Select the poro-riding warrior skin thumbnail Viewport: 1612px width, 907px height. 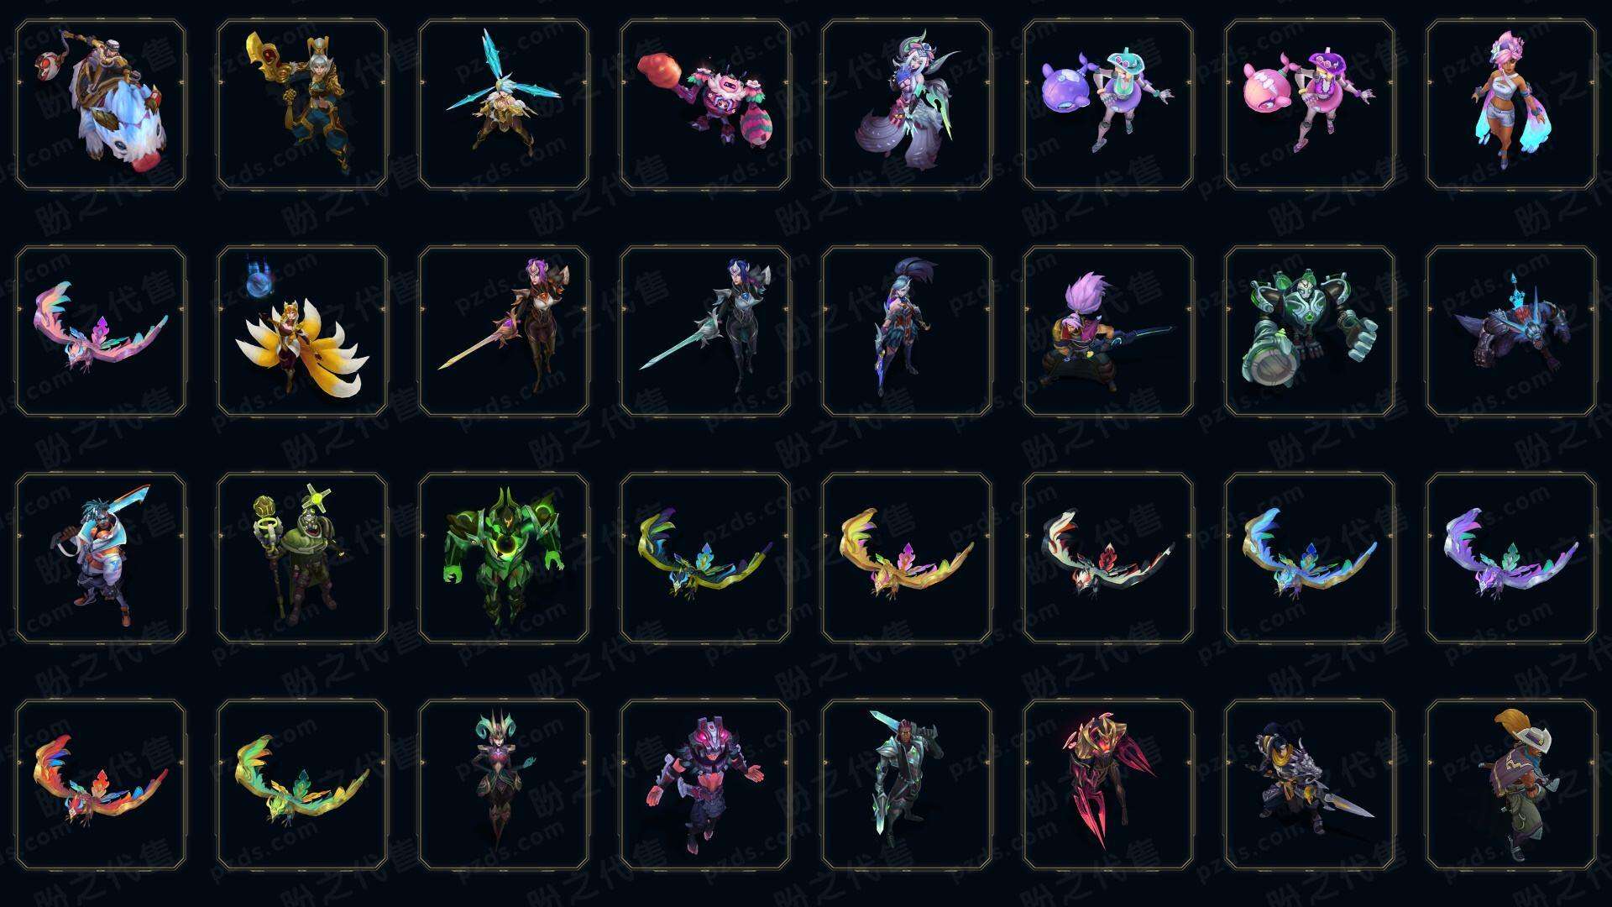click(101, 105)
